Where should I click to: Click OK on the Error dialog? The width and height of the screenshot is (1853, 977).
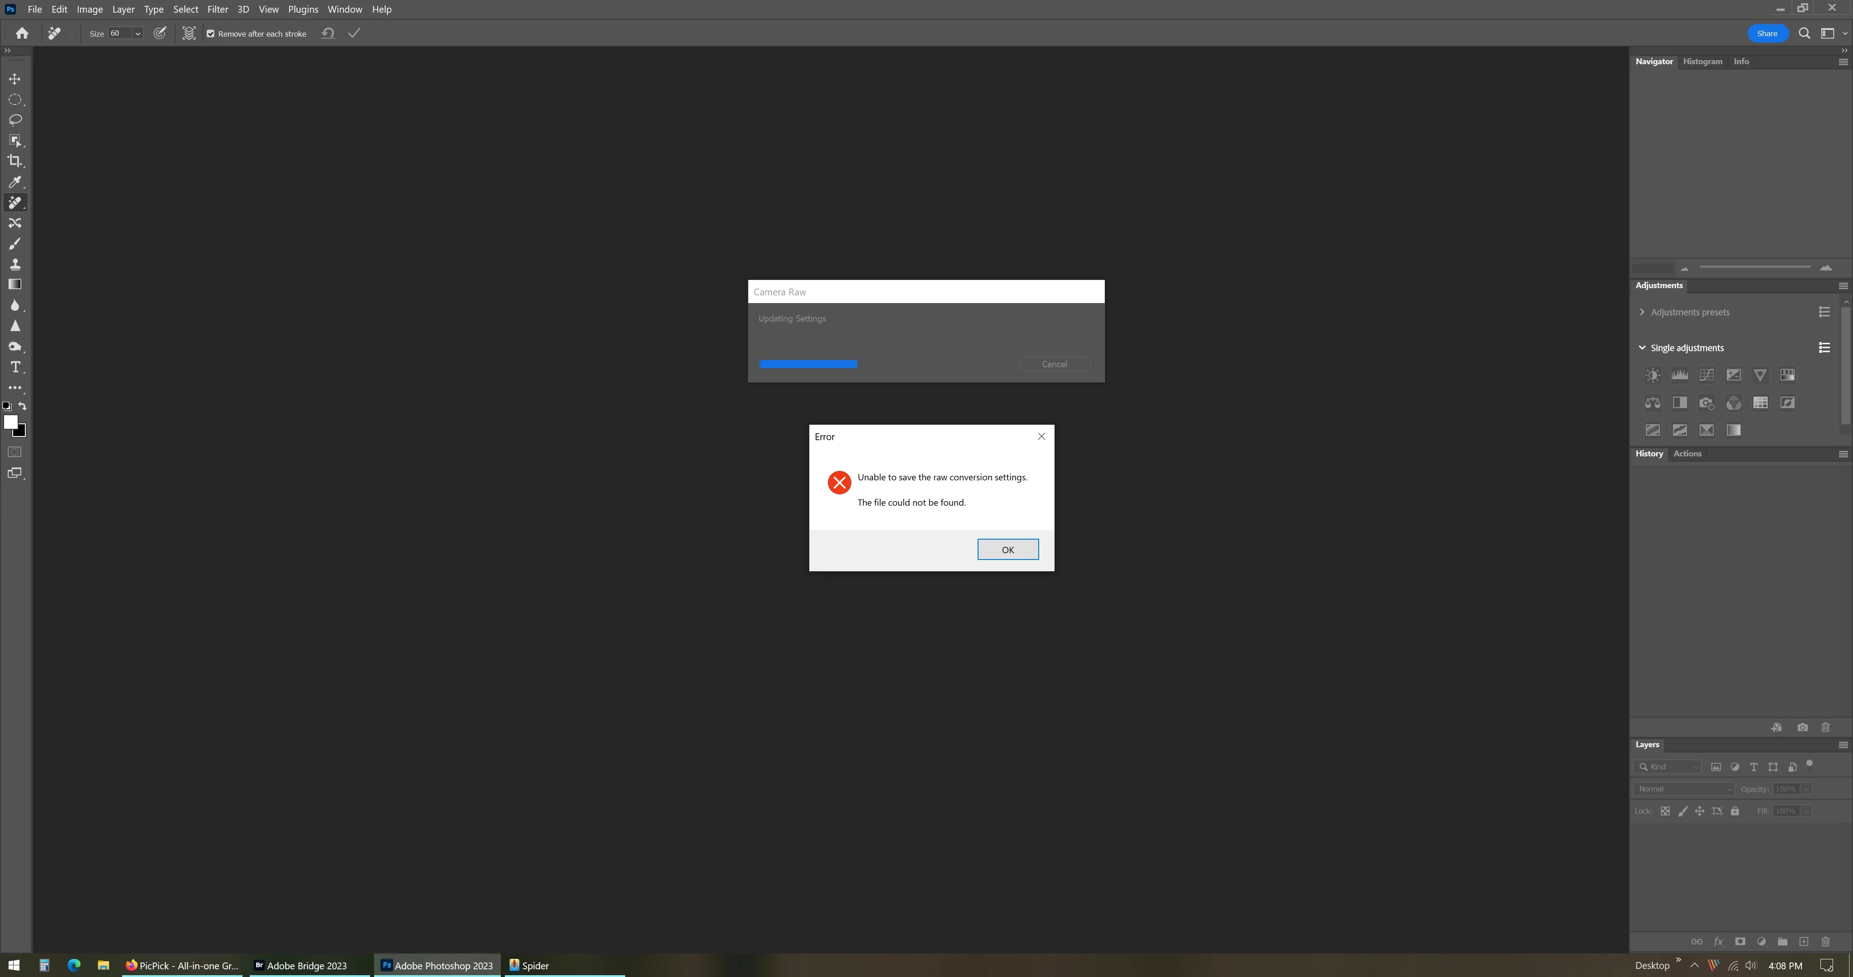tap(1007, 550)
